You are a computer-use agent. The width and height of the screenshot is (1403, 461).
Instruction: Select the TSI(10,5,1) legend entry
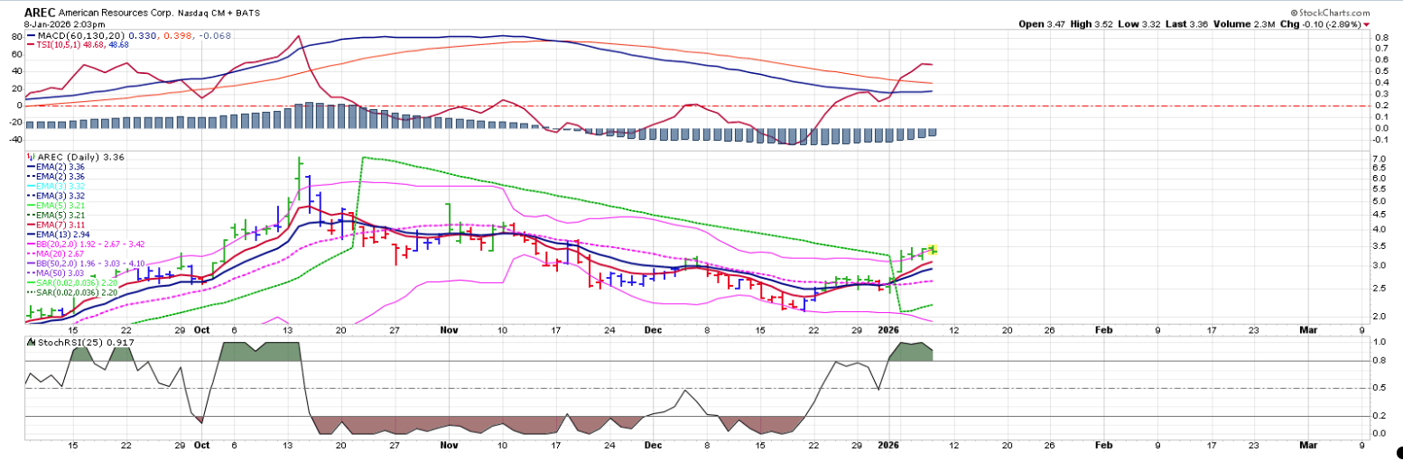(x=60, y=46)
